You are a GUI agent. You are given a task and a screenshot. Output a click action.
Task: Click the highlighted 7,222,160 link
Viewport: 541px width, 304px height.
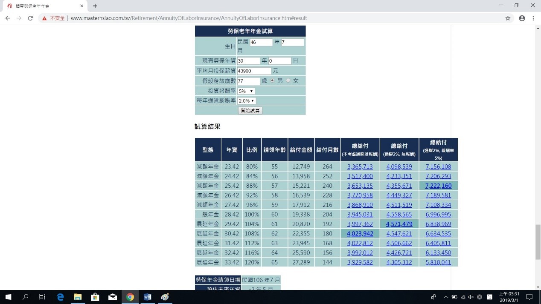[x=438, y=186]
